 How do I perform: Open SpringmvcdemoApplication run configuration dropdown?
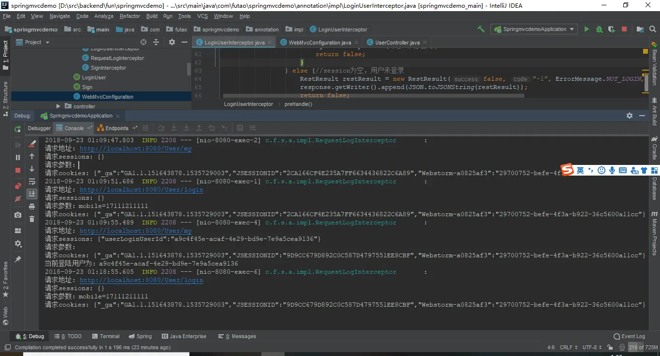coord(534,29)
